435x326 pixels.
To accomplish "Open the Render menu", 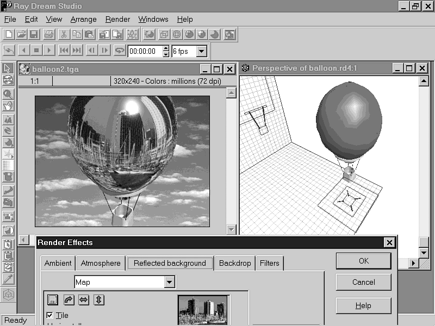I will click(x=117, y=19).
